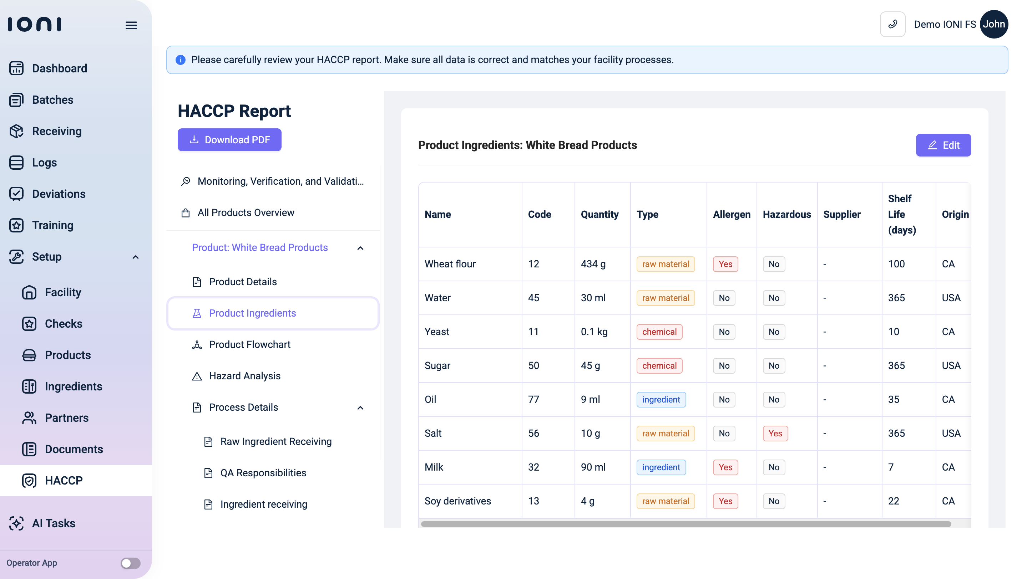Open the Dashboard sidebar icon

[16, 68]
